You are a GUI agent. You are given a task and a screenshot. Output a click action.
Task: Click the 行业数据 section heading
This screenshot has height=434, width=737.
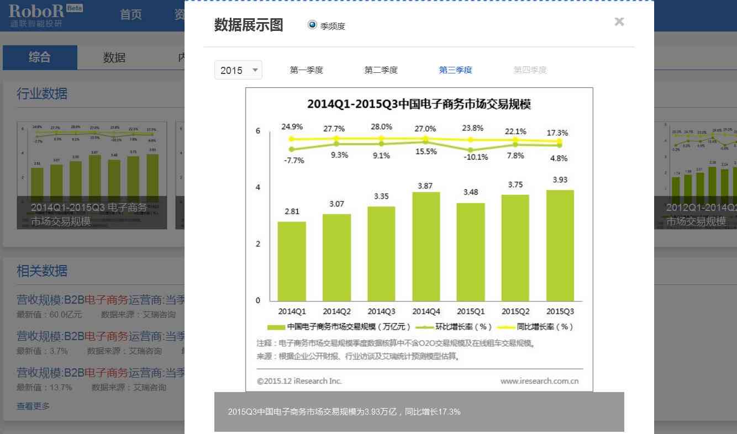pos(42,93)
